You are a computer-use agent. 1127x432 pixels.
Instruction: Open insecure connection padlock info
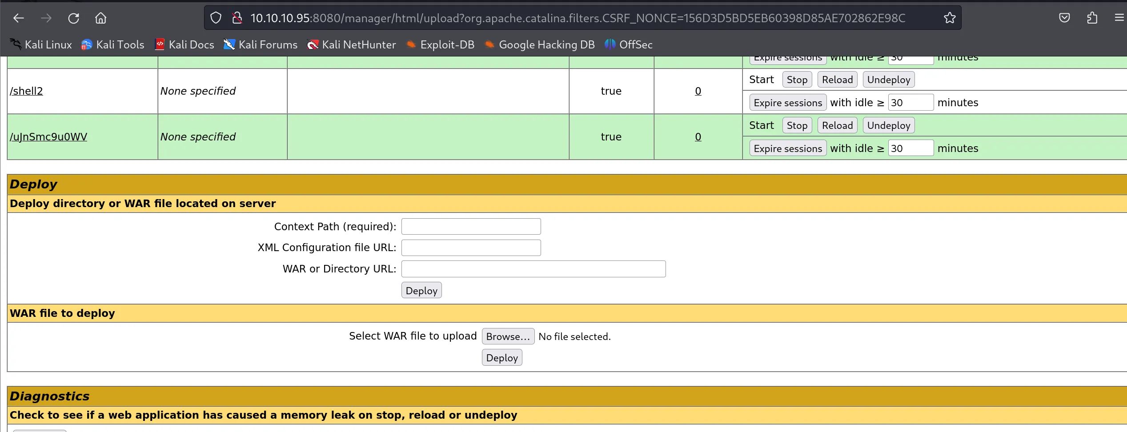(237, 18)
